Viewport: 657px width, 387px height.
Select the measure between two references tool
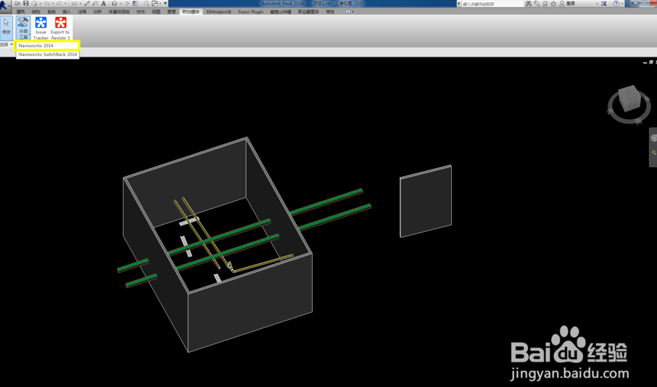[x=74, y=3]
